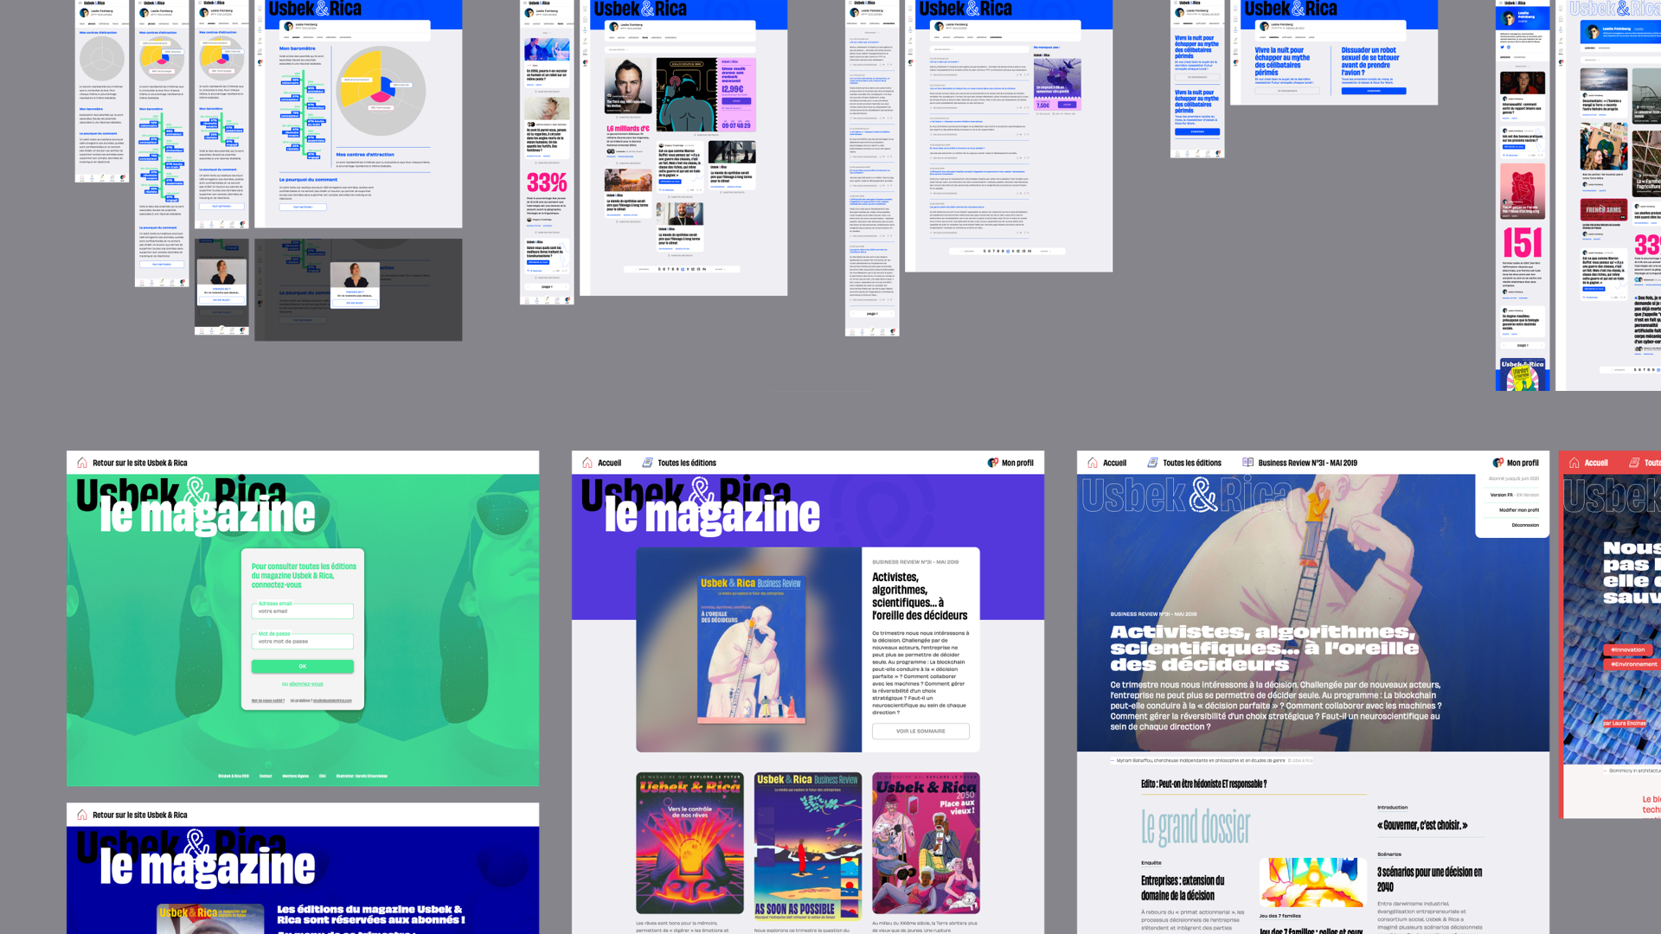This screenshot has width=1661, height=934.
Task: Select 'AS SOON AS POSSIBLE' magazine cover
Action: (x=808, y=845)
